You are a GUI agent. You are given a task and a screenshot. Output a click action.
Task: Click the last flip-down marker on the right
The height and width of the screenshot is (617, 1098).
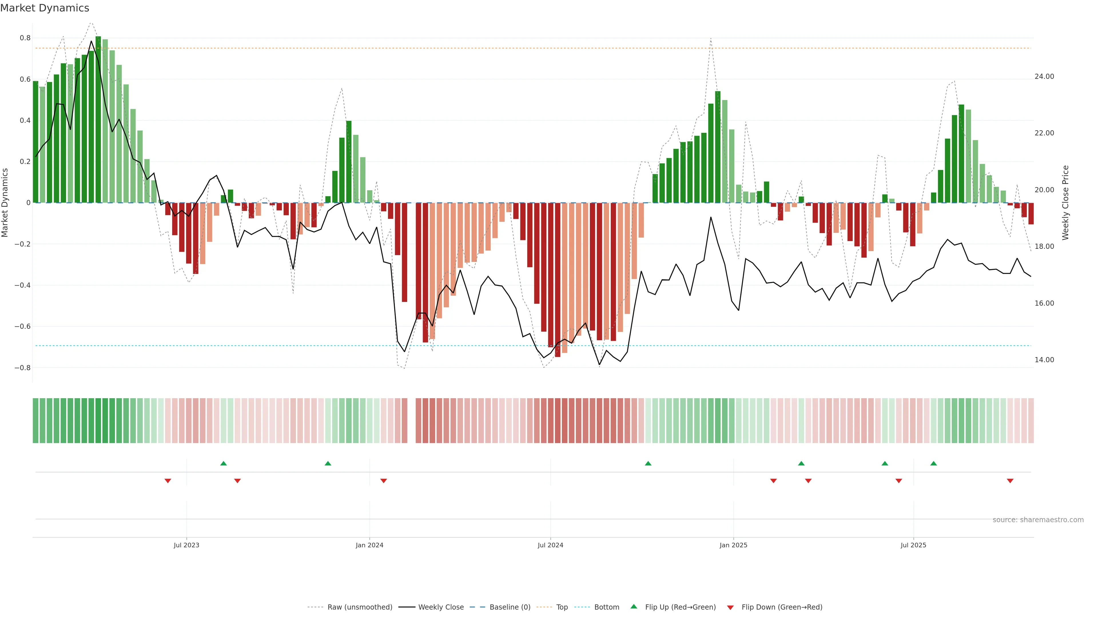(x=1010, y=481)
